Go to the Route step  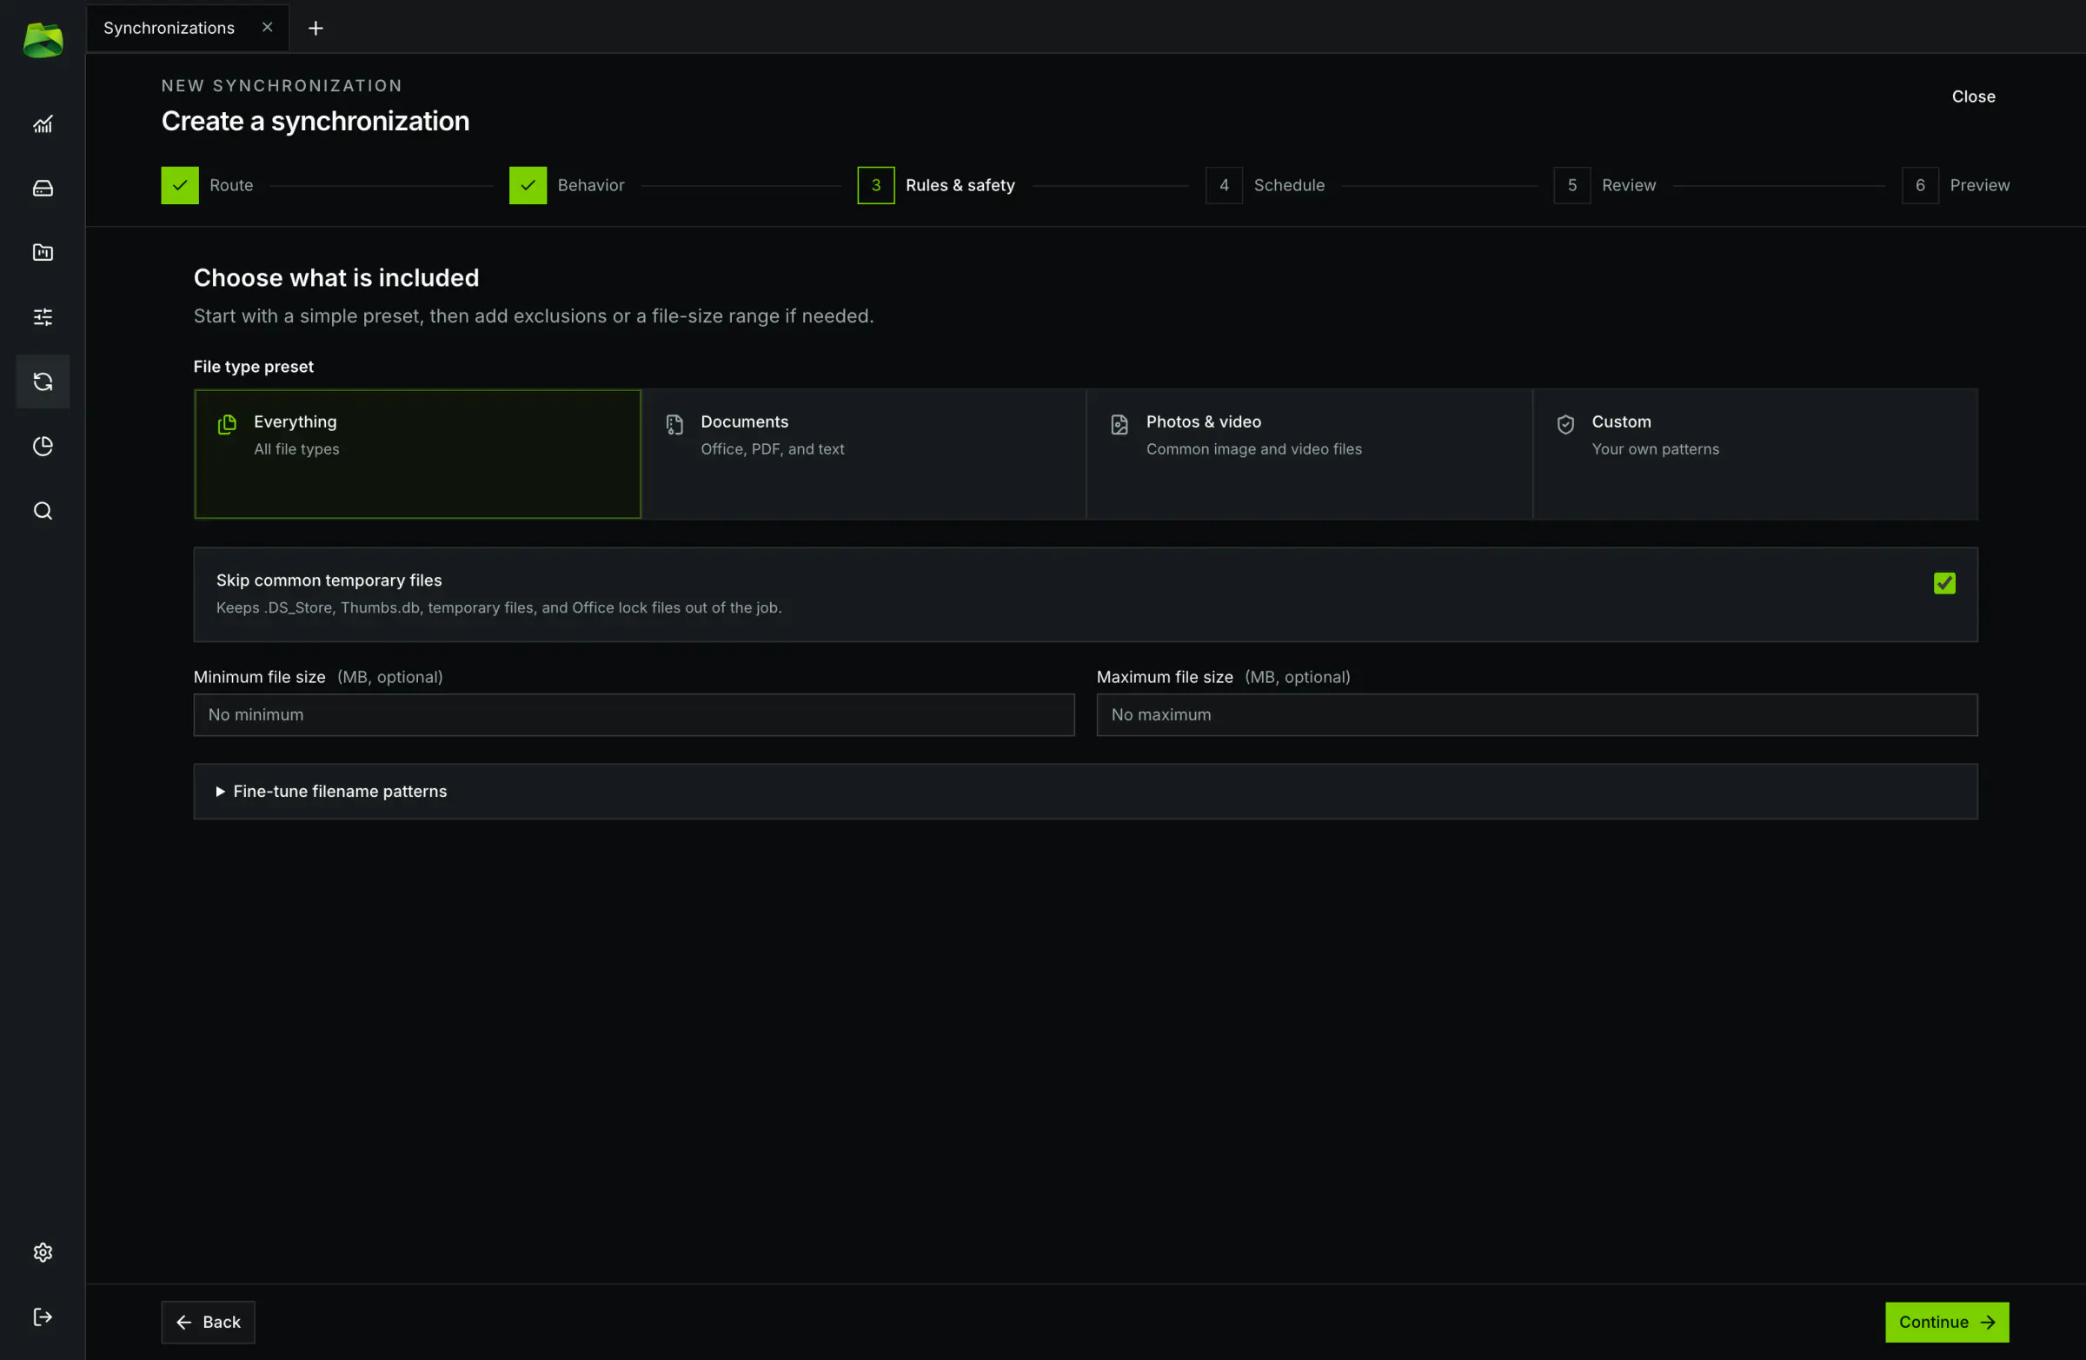pos(208,185)
